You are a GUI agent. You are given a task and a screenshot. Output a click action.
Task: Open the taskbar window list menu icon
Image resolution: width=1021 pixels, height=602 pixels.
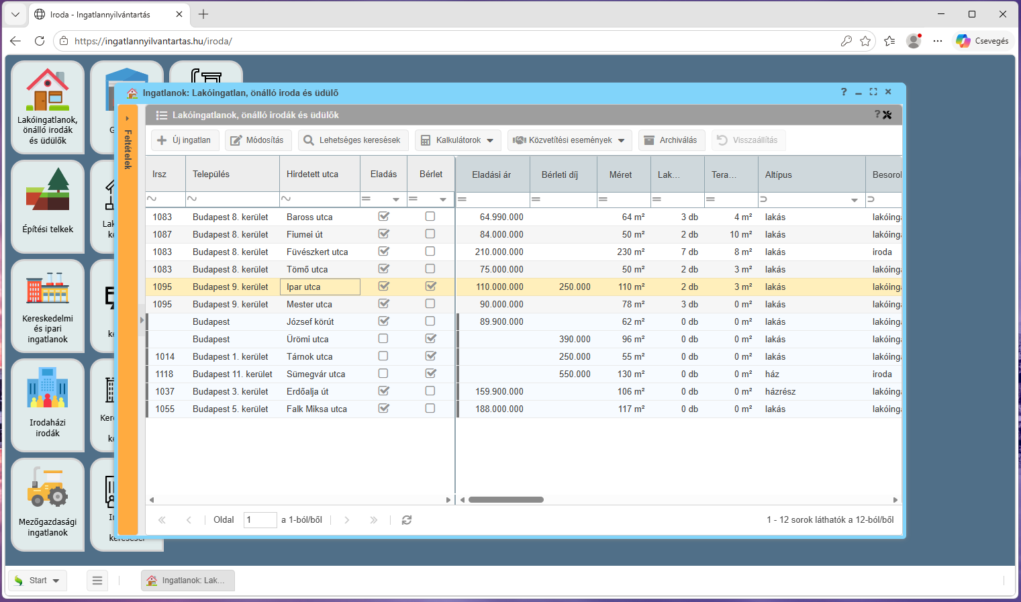(x=97, y=581)
